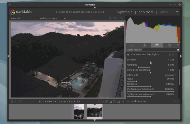Viewport: 190px width, 124px height.
Task: Toggle grouped images icon in top toolbar
Action: (x=111, y=18)
